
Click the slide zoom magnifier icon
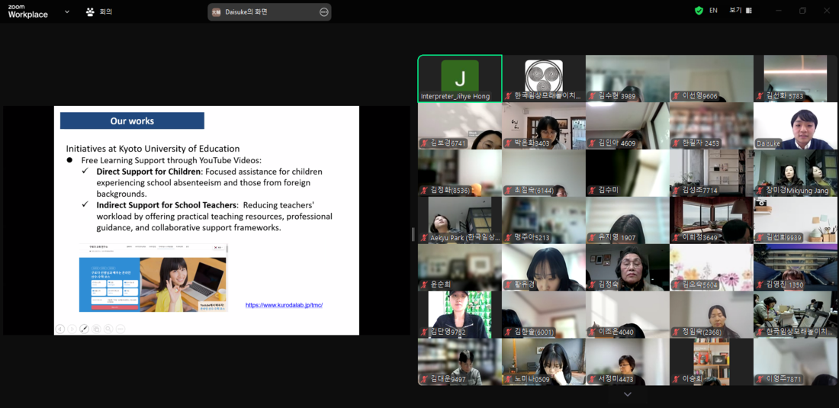tap(108, 329)
